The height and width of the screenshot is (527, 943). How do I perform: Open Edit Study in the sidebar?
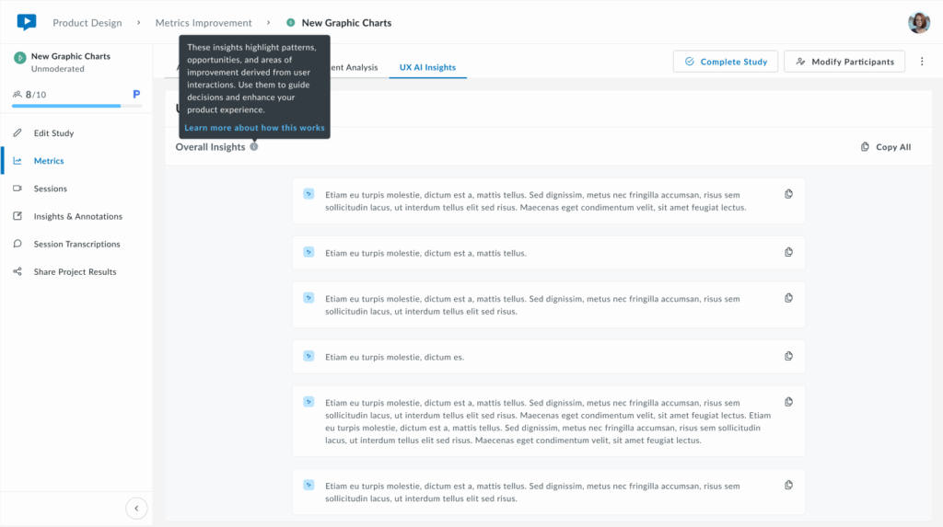pyautogui.click(x=53, y=133)
